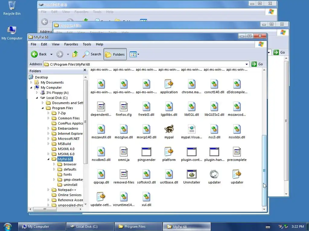The image size is (309, 231).
Task: Go up one folder level
Action: click(x=75, y=54)
